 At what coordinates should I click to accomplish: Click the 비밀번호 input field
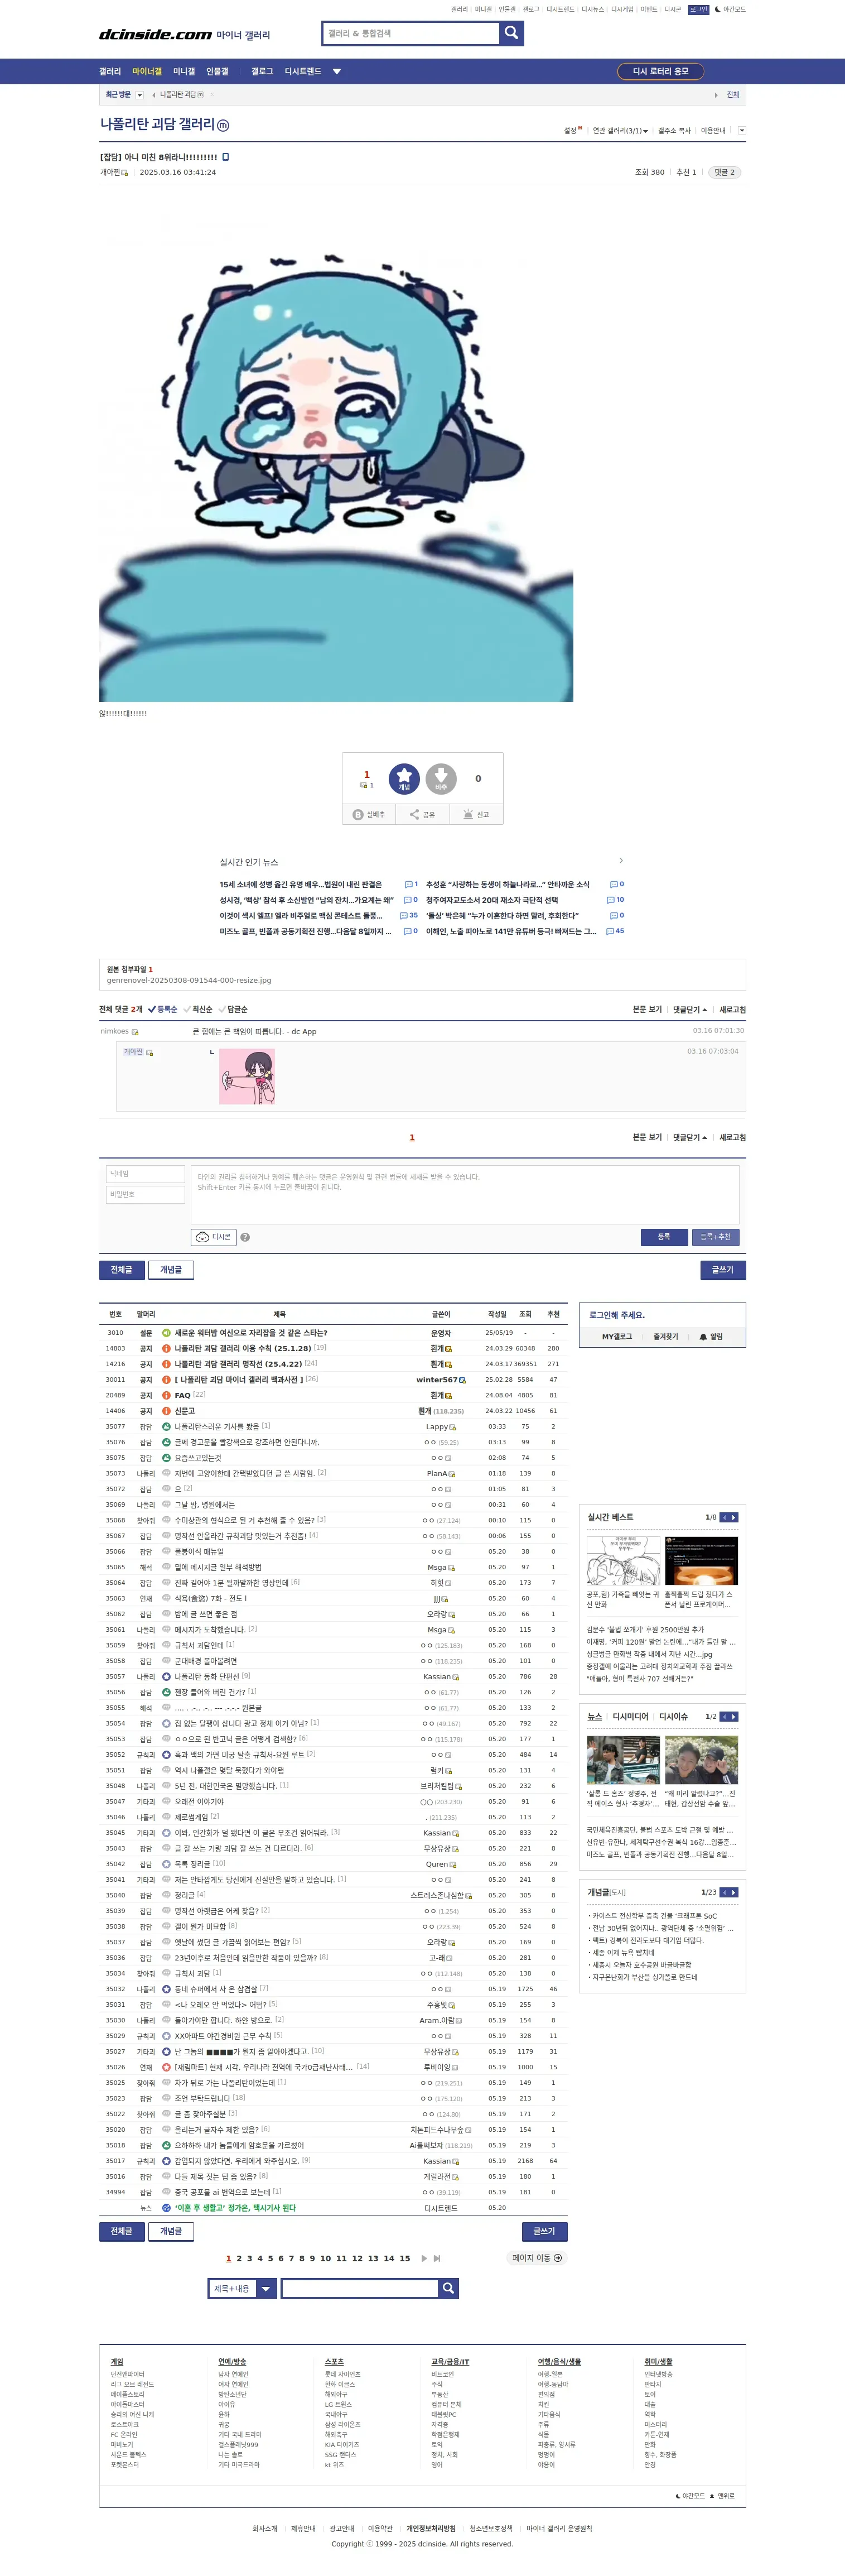146,1194
